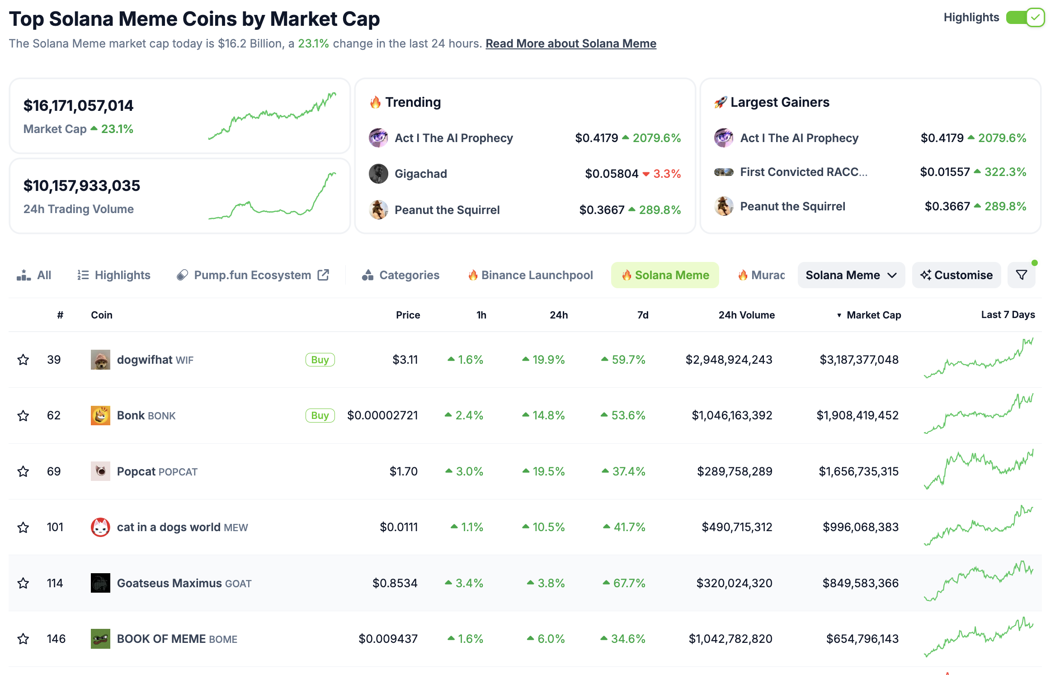The width and height of the screenshot is (1055, 675).
Task: Open the Customise panel
Action: point(956,275)
